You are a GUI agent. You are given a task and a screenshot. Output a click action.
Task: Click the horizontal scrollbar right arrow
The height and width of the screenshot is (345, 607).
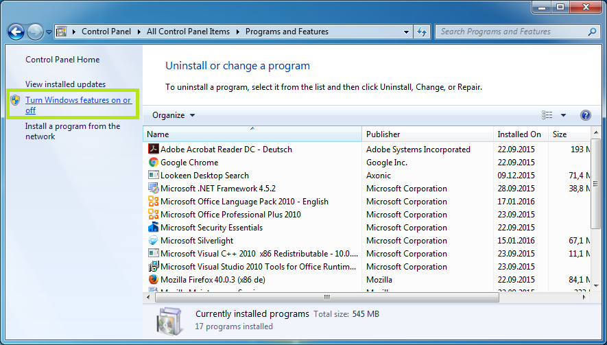click(584, 297)
